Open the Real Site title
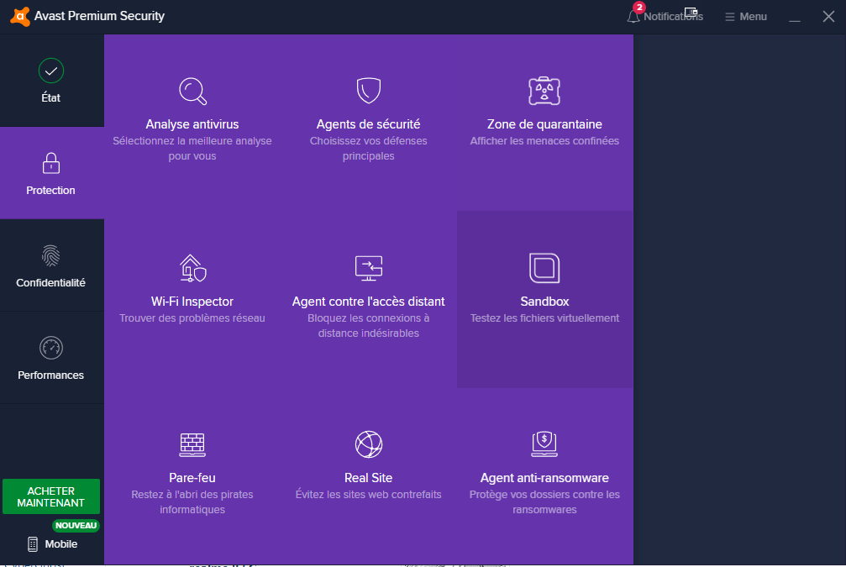846x567 pixels. point(368,477)
